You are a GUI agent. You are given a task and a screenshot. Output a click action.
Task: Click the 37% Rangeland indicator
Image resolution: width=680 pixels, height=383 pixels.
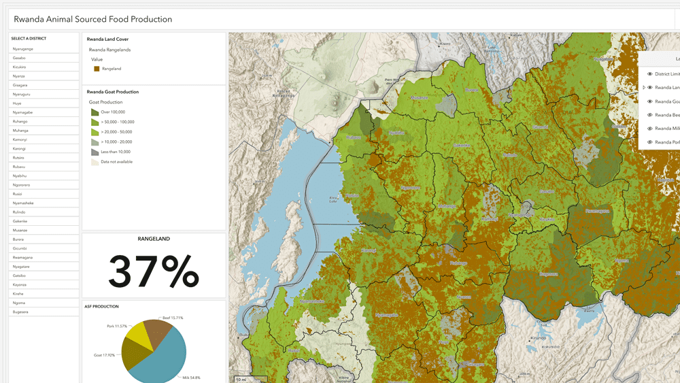pos(154,271)
